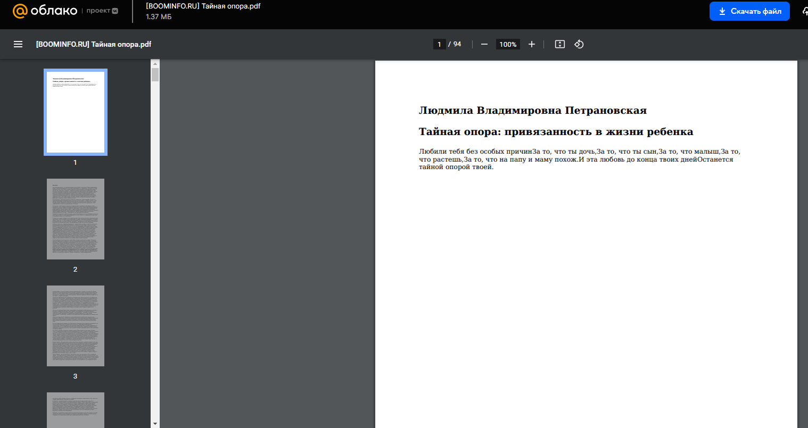Click the Облако logo icon
Image resolution: width=808 pixels, height=428 pixels.
20,11
